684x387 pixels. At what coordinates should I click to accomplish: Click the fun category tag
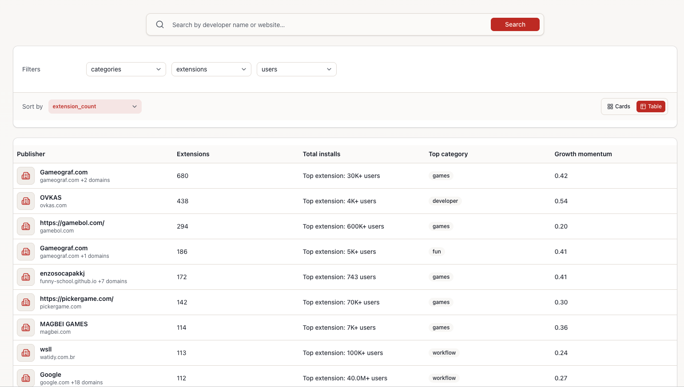pyautogui.click(x=437, y=252)
